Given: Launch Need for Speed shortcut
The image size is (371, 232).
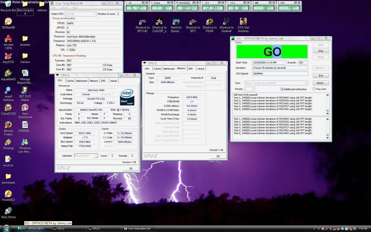Looking at the screenshot, I should click(176, 25).
